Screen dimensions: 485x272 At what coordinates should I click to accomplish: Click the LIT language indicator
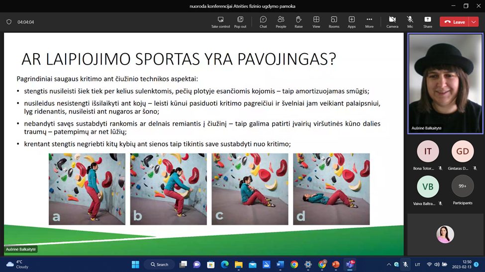(x=418, y=265)
